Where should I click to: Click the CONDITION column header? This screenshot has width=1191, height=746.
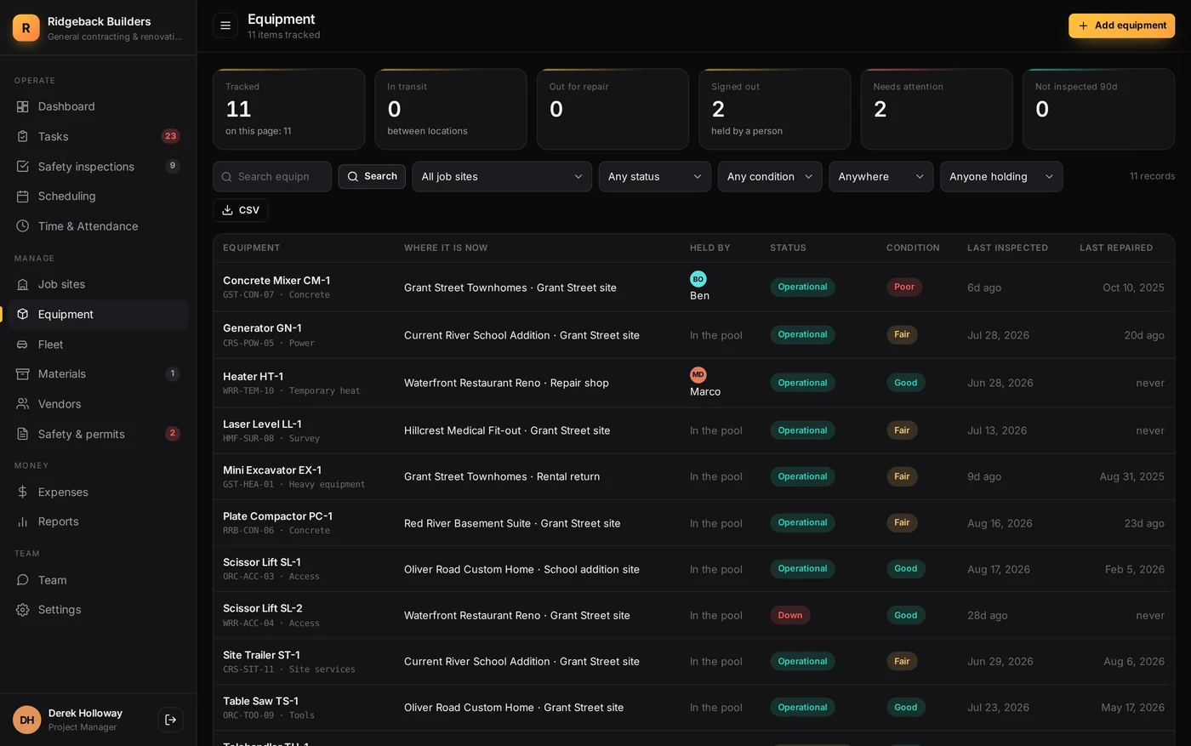[x=913, y=248]
